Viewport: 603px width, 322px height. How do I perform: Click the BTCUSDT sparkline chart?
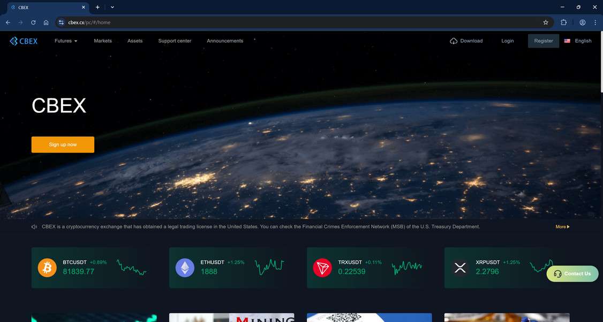(x=132, y=267)
